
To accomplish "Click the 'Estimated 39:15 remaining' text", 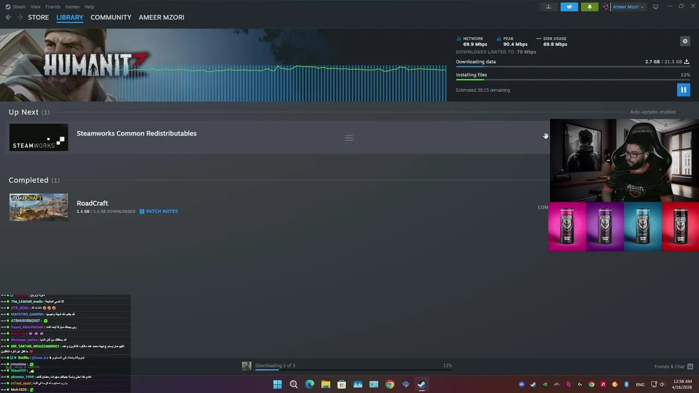I will tap(483, 90).
